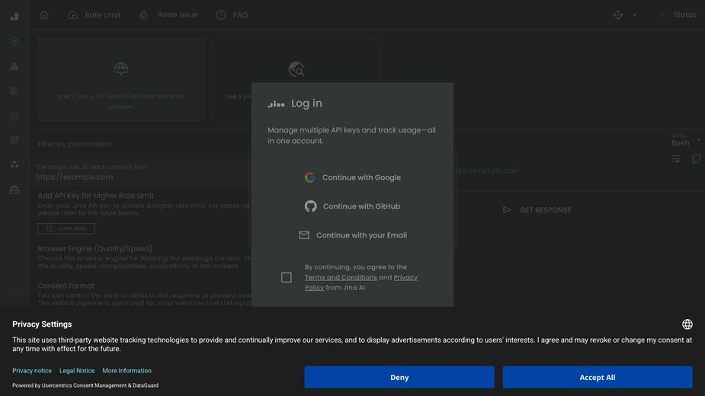Screen dimensions: 705x396
Task: Select the toolbox icon in left sidebar
Action: (x=14, y=190)
